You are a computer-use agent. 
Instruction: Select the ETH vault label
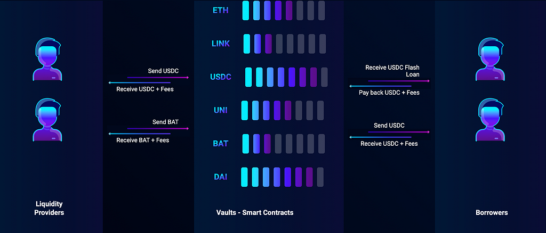point(220,10)
